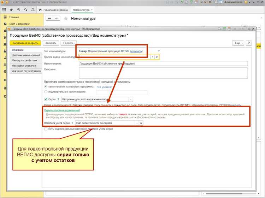Open the notifications bell icon
The height and width of the screenshot is (198, 265).
tap(33, 10)
